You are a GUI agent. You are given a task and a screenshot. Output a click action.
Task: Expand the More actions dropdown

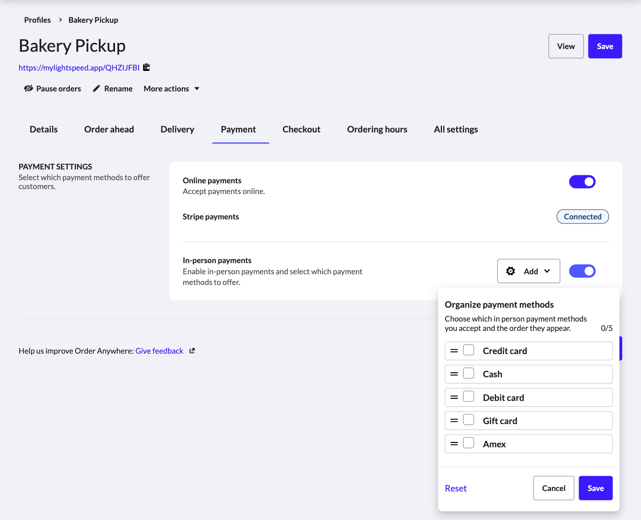pos(171,88)
